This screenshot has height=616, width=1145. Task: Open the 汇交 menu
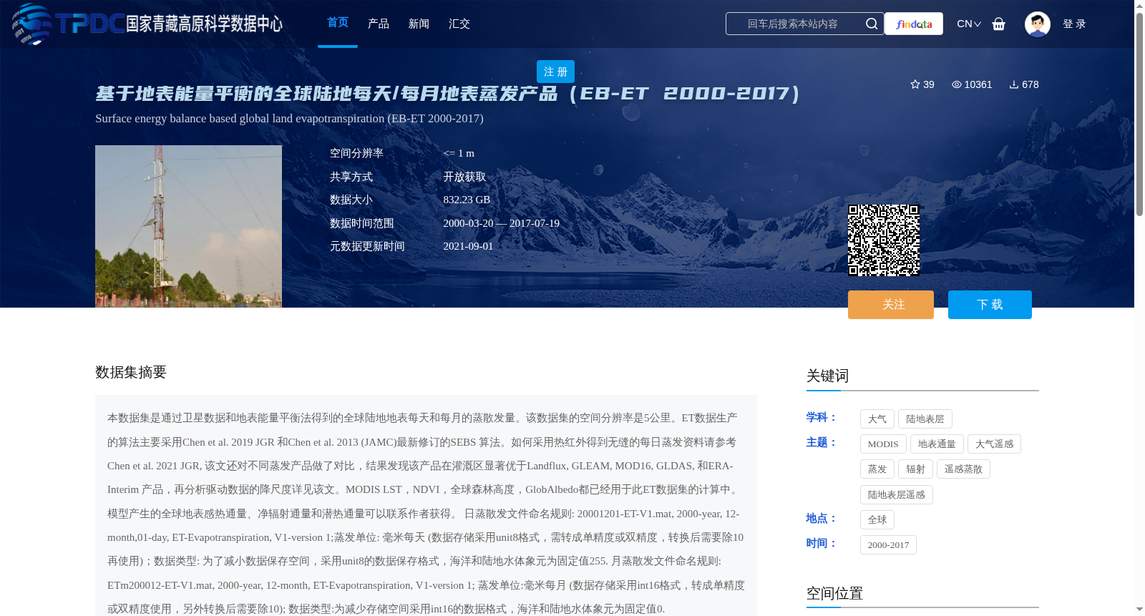[459, 24]
